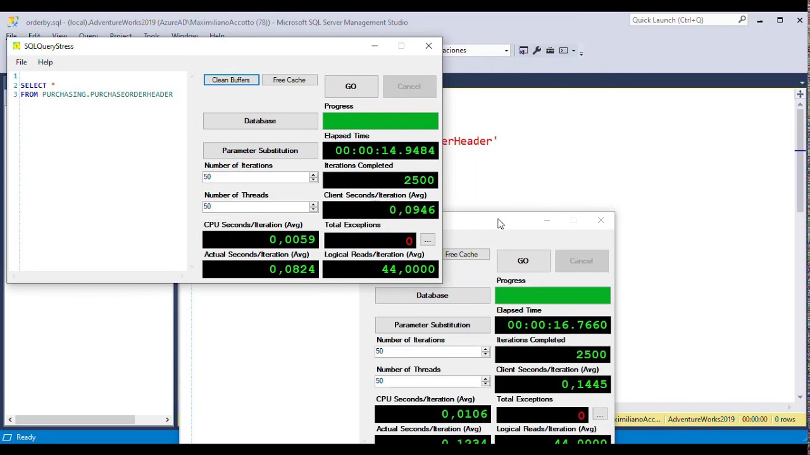Click right arrow of Object Explorer horizontal scrollbar
The width and height of the screenshot is (810, 455).
(167, 420)
